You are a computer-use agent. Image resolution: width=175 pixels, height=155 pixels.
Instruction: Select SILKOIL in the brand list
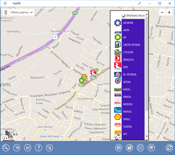click(133, 127)
